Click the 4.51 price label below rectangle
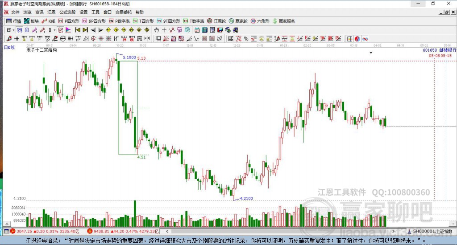This screenshot has width=457, height=245. coord(141,157)
